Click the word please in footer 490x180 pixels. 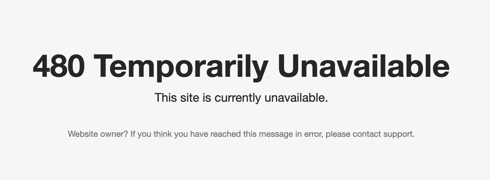(x=338, y=134)
